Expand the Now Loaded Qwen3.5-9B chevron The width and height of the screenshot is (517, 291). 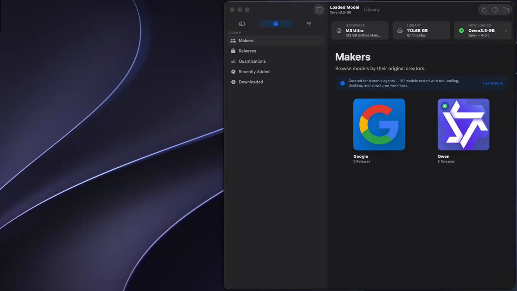click(506, 31)
